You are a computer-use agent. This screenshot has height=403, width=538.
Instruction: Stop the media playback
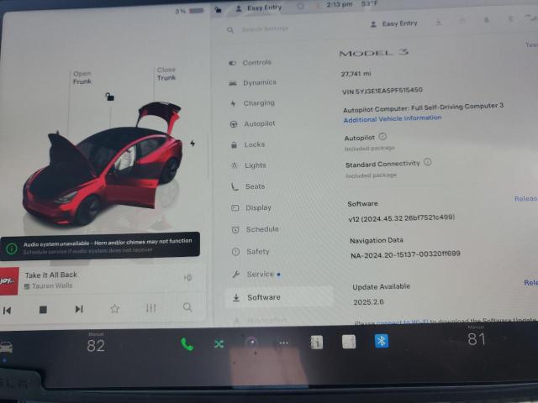coord(43,310)
